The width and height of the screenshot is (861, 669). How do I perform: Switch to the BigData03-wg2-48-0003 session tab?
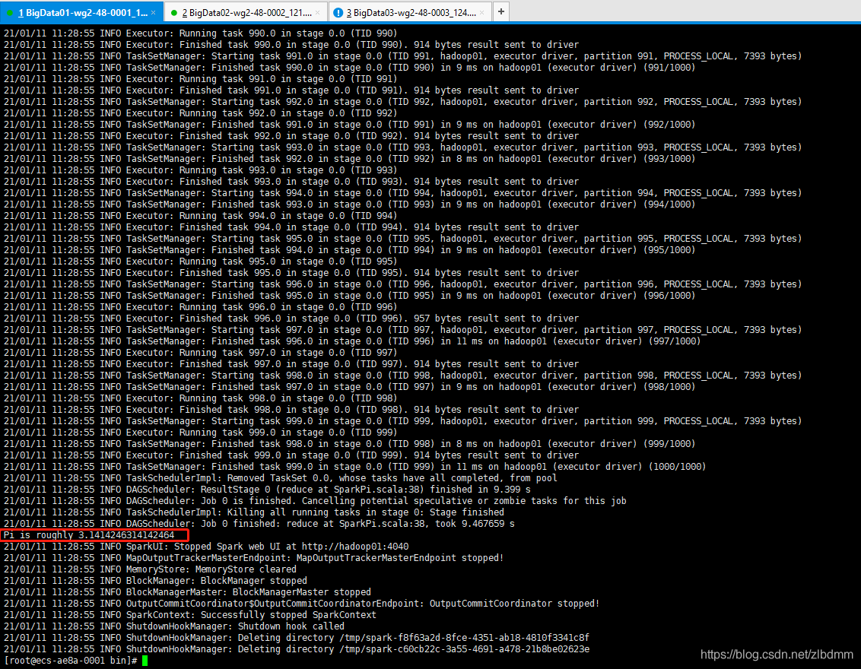(410, 12)
